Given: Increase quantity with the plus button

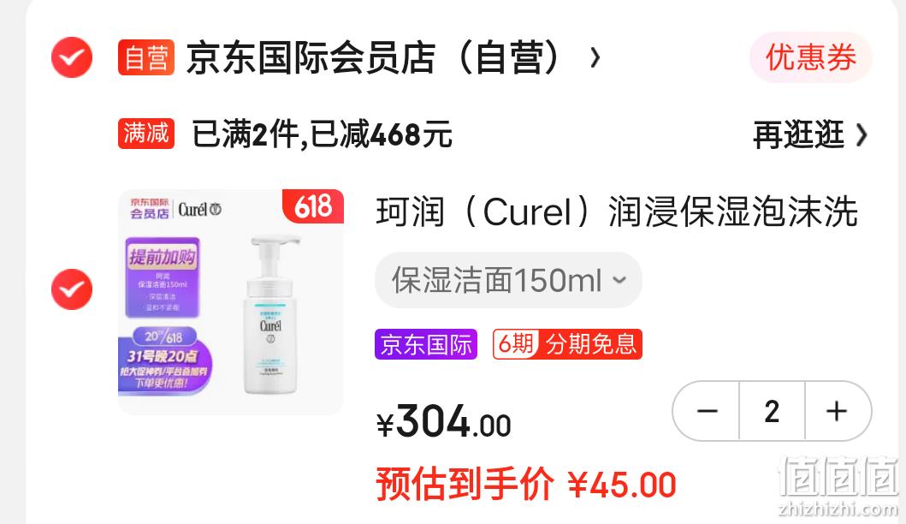Looking at the screenshot, I should point(838,411).
